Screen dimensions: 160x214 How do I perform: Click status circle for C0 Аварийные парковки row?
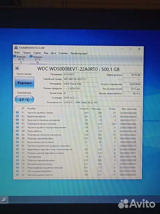point(17,149)
